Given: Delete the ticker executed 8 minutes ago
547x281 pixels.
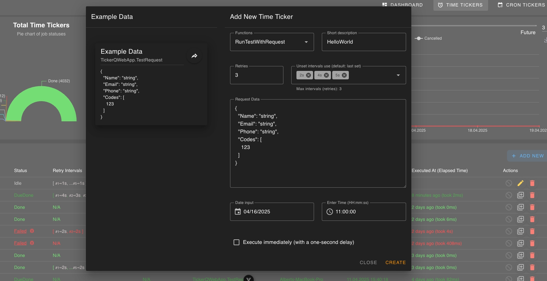Looking at the screenshot, I should point(532,195).
